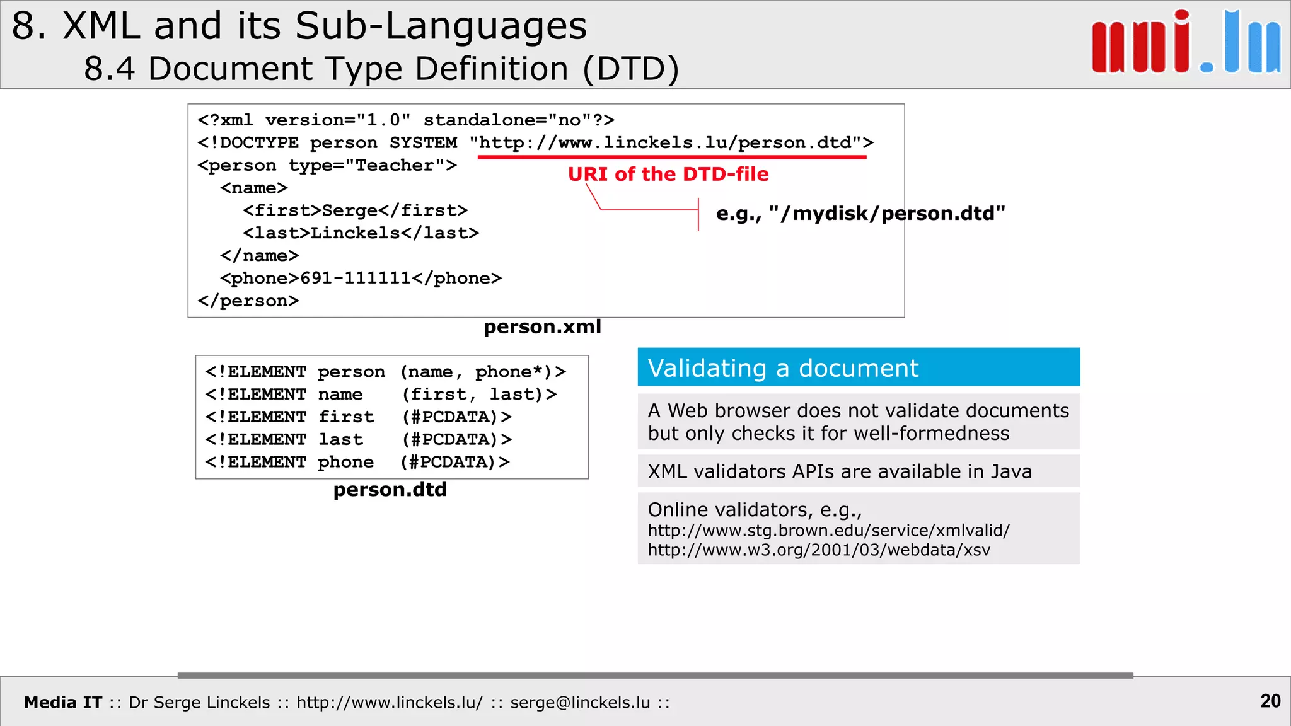Click the xml version declaration line
Viewport: 1291px width, 726px height.
[406, 120]
